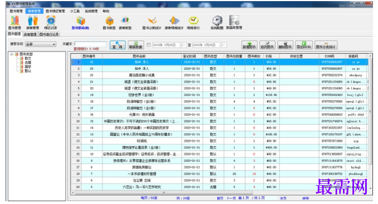The width and height of the screenshot is (378, 204).
Task: Click the 查询 search button
Action: [x=117, y=45]
